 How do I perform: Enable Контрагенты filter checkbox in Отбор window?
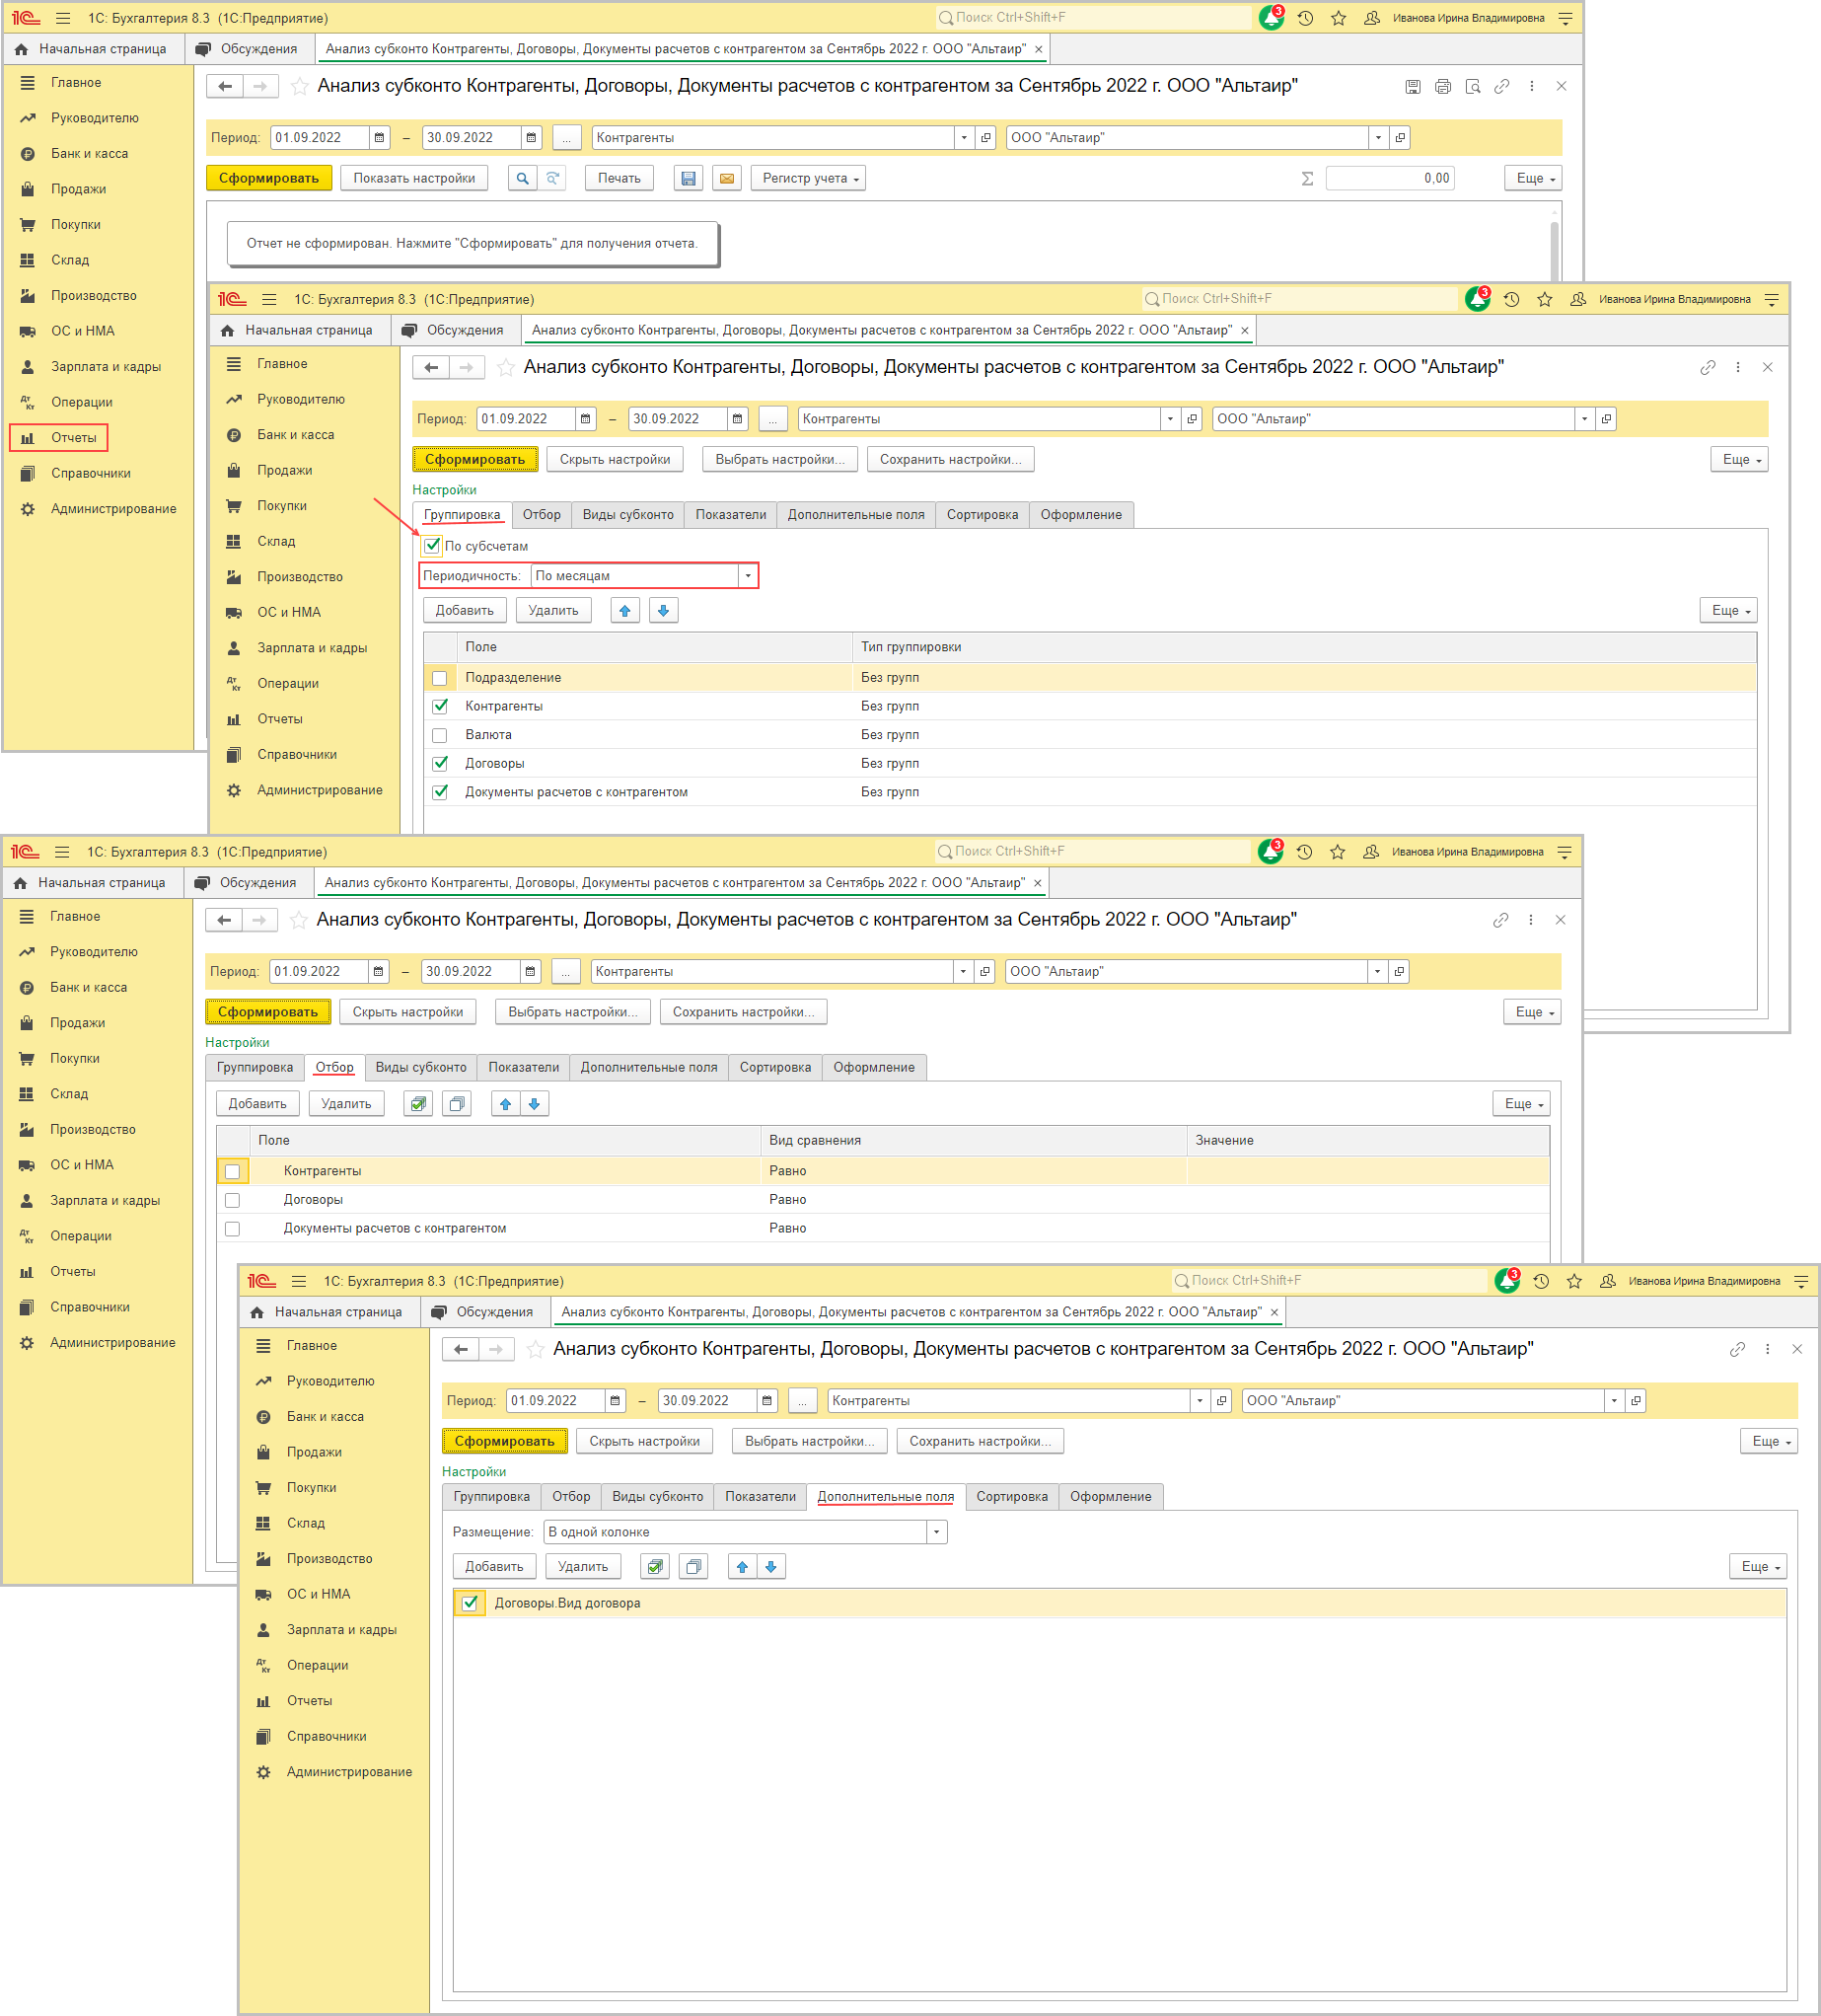[233, 1171]
